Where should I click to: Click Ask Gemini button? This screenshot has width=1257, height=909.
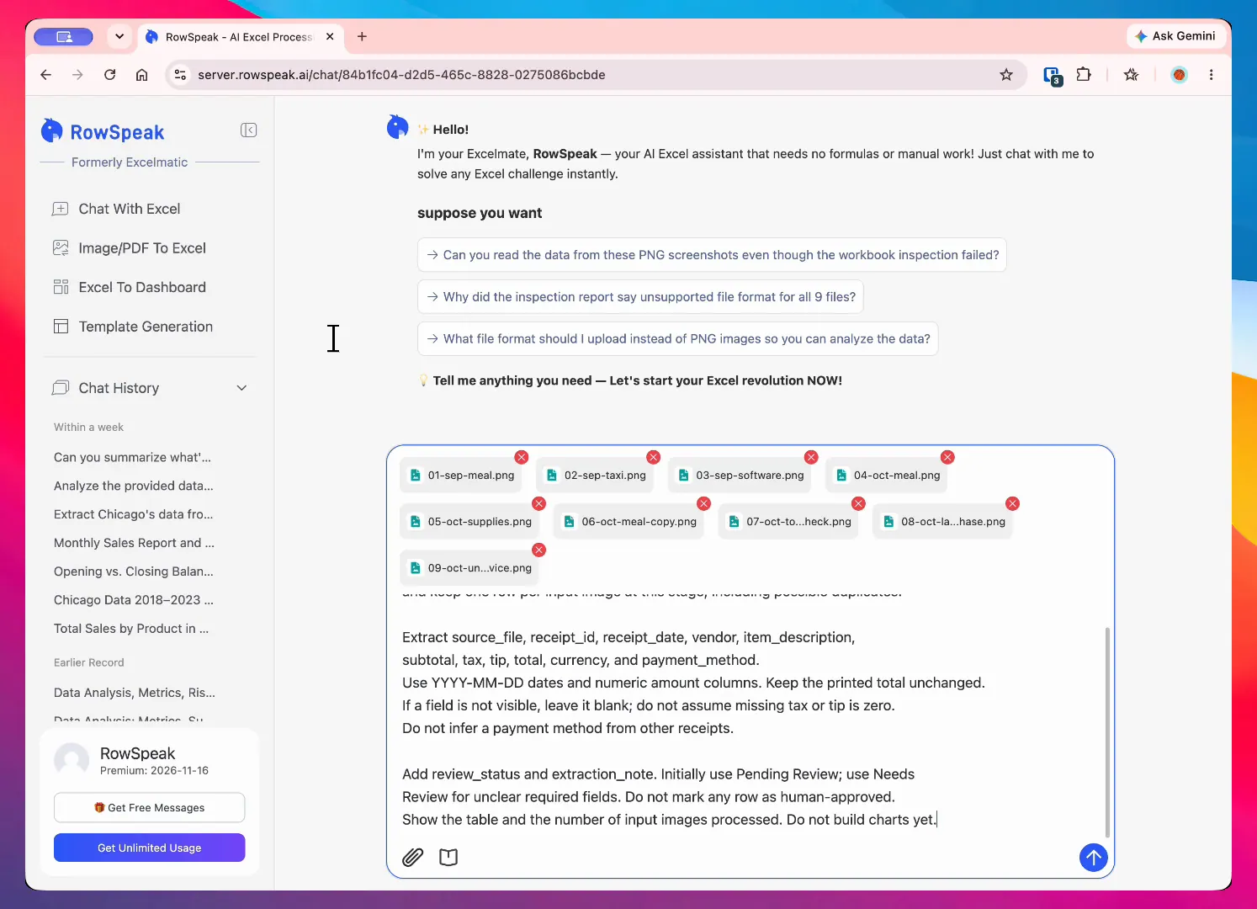point(1175,36)
